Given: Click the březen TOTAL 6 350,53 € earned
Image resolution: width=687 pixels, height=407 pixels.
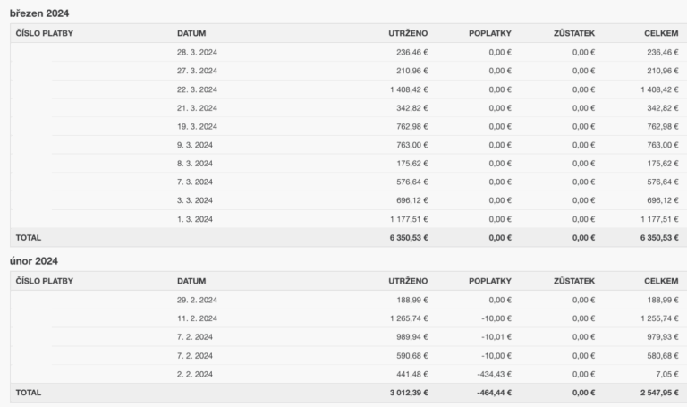Looking at the screenshot, I should (409, 237).
